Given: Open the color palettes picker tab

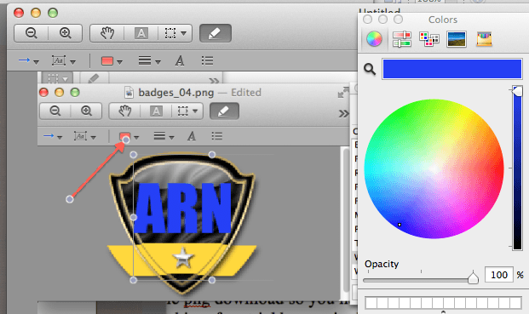Looking at the screenshot, I should 428,39.
